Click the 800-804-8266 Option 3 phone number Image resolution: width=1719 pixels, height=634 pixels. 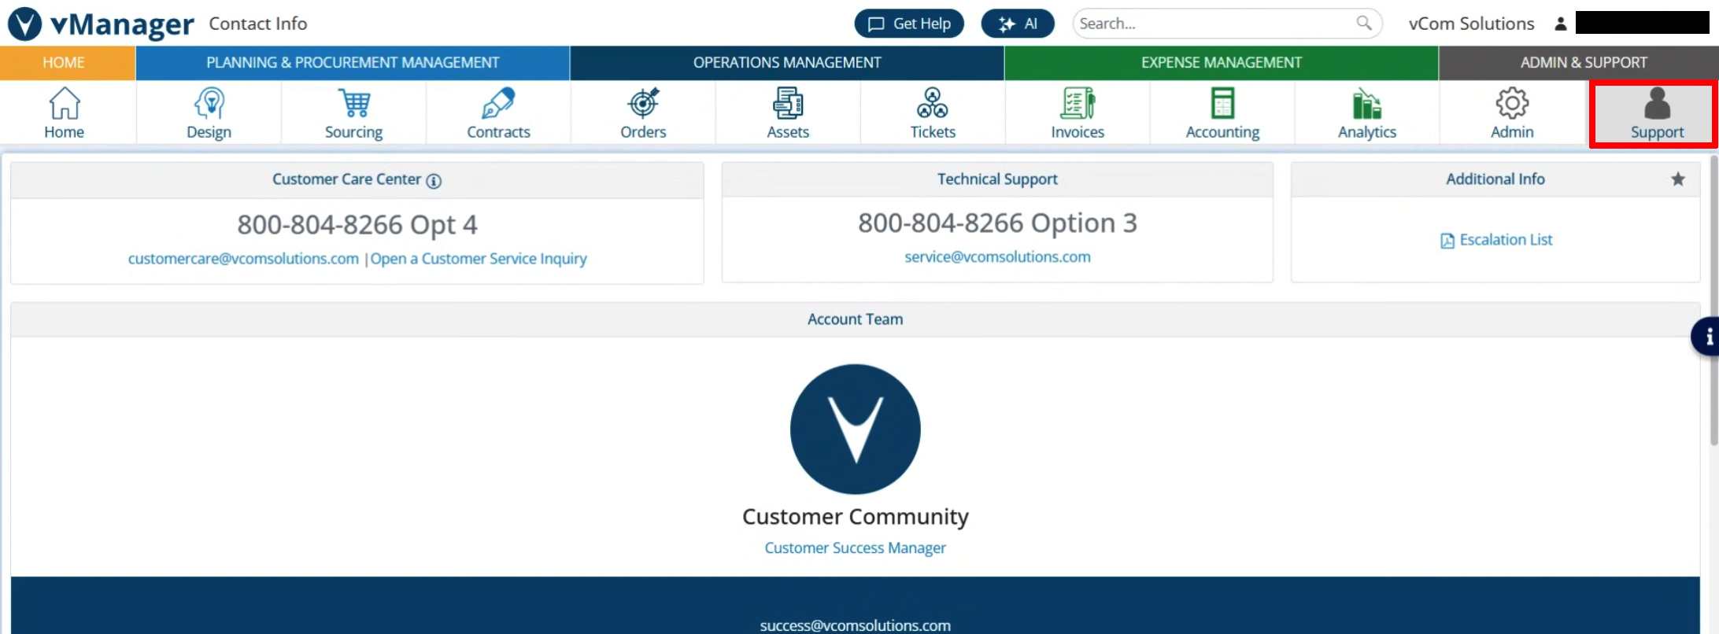(x=997, y=223)
